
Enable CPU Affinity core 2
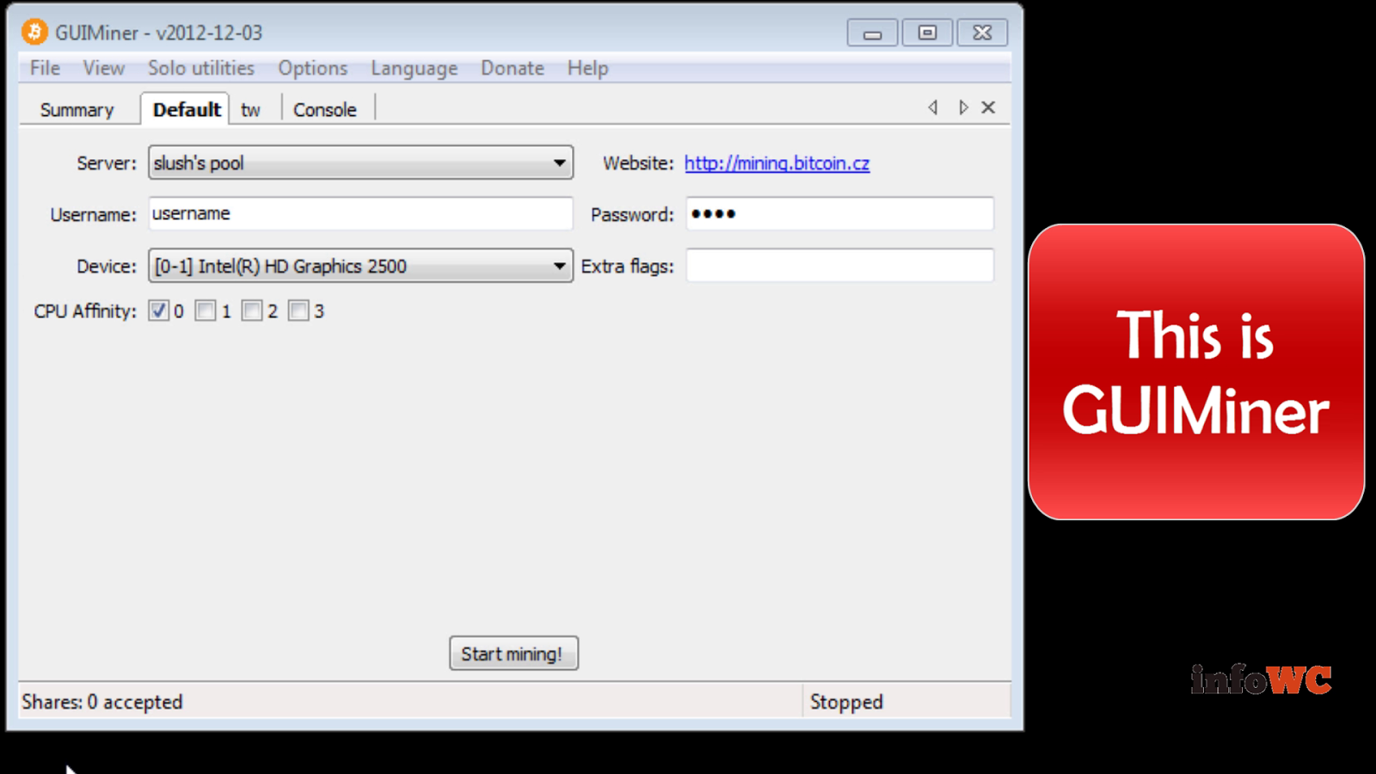pyautogui.click(x=251, y=310)
